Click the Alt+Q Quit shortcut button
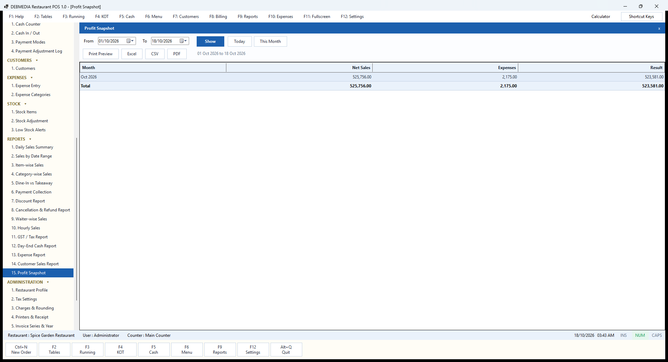The height and width of the screenshot is (362, 668). pos(286,350)
